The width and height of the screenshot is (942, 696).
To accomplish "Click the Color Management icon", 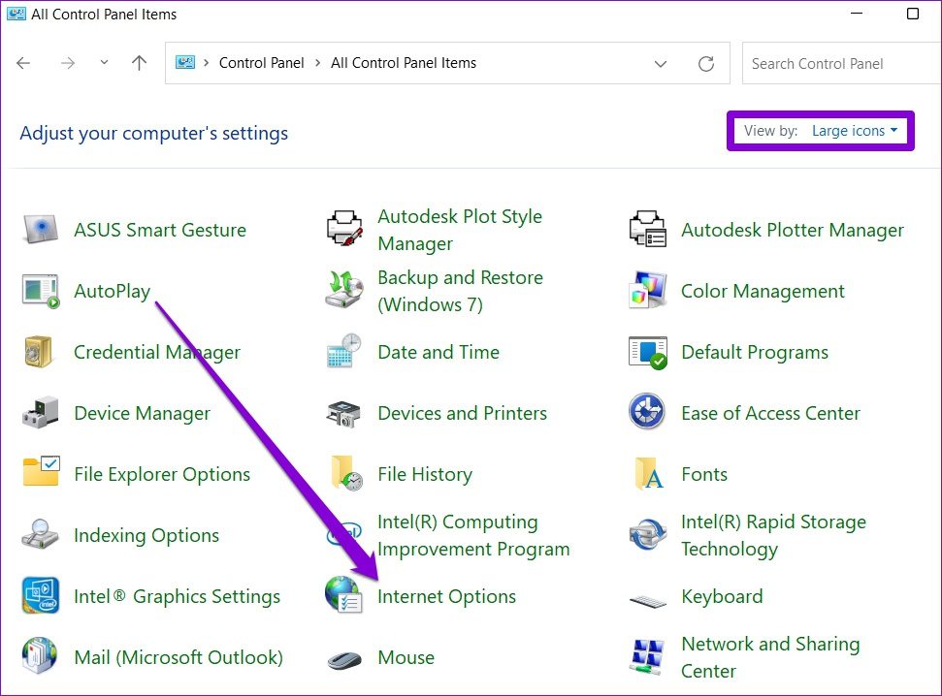I will click(x=647, y=291).
